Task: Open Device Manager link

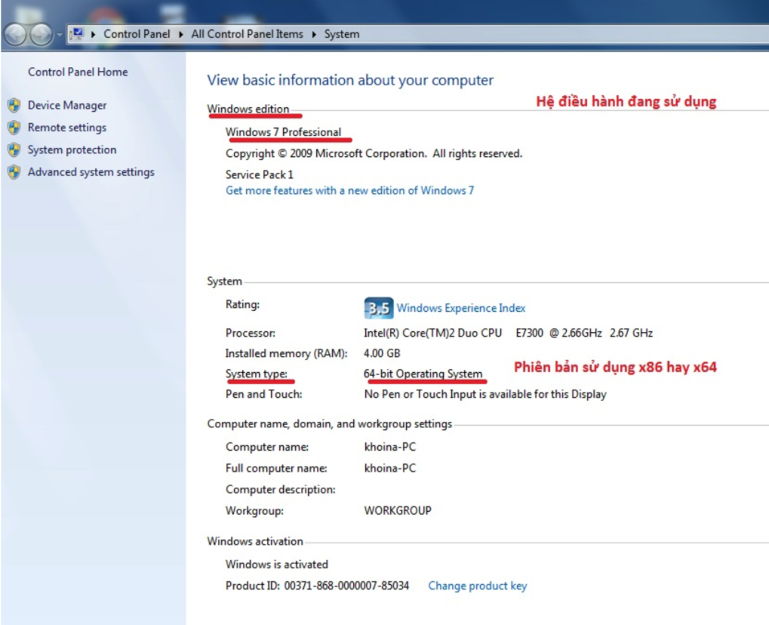Action: 67,106
